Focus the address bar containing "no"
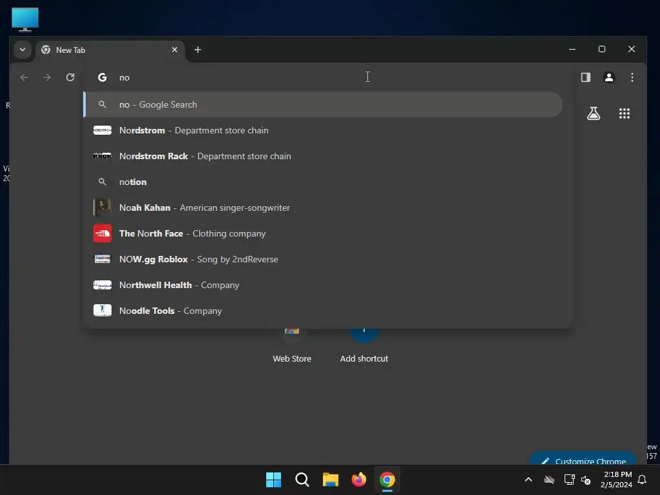The image size is (660, 495). tap(328, 77)
